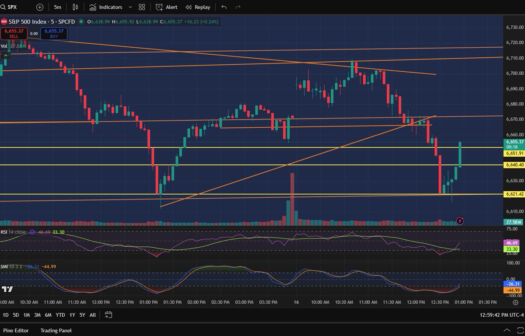Change the 5m interval
525x336 pixels.
click(x=58, y=7)
